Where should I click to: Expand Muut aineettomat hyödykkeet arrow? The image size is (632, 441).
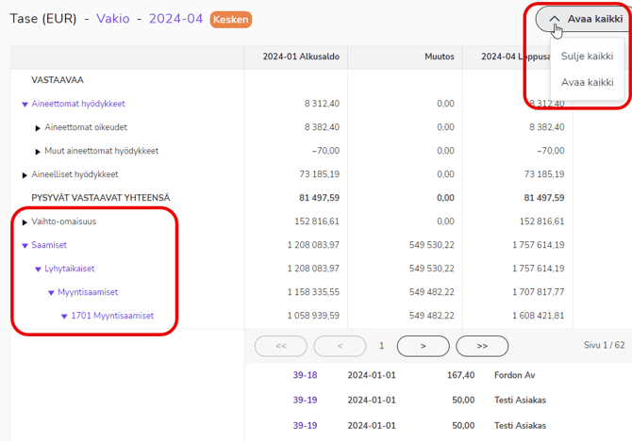coord(38,151)
